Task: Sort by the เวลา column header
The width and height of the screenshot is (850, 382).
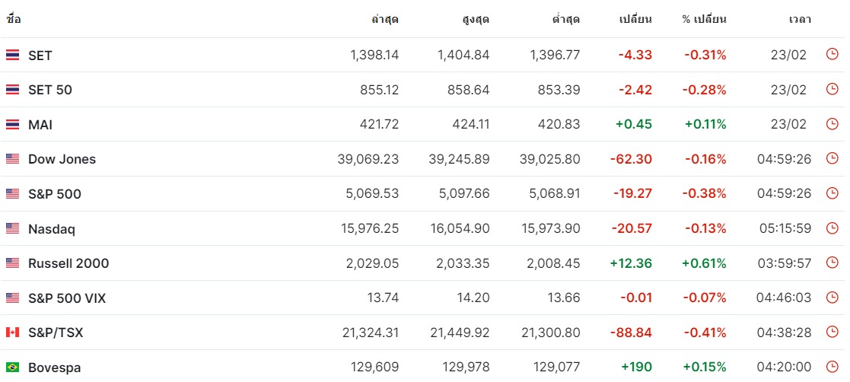Action: pyautogui.click(x=800, y=20)
